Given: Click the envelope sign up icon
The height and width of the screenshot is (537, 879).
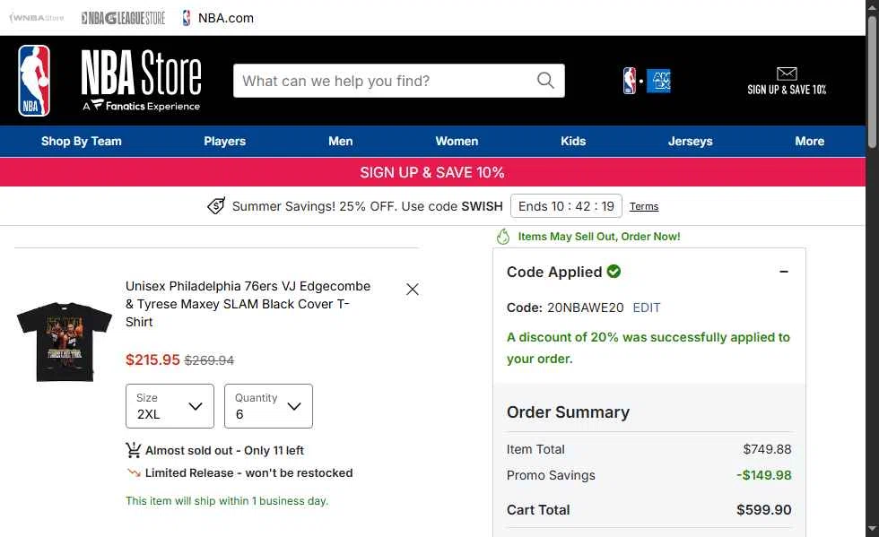Looking at the screenshot, I should (787, 74).
